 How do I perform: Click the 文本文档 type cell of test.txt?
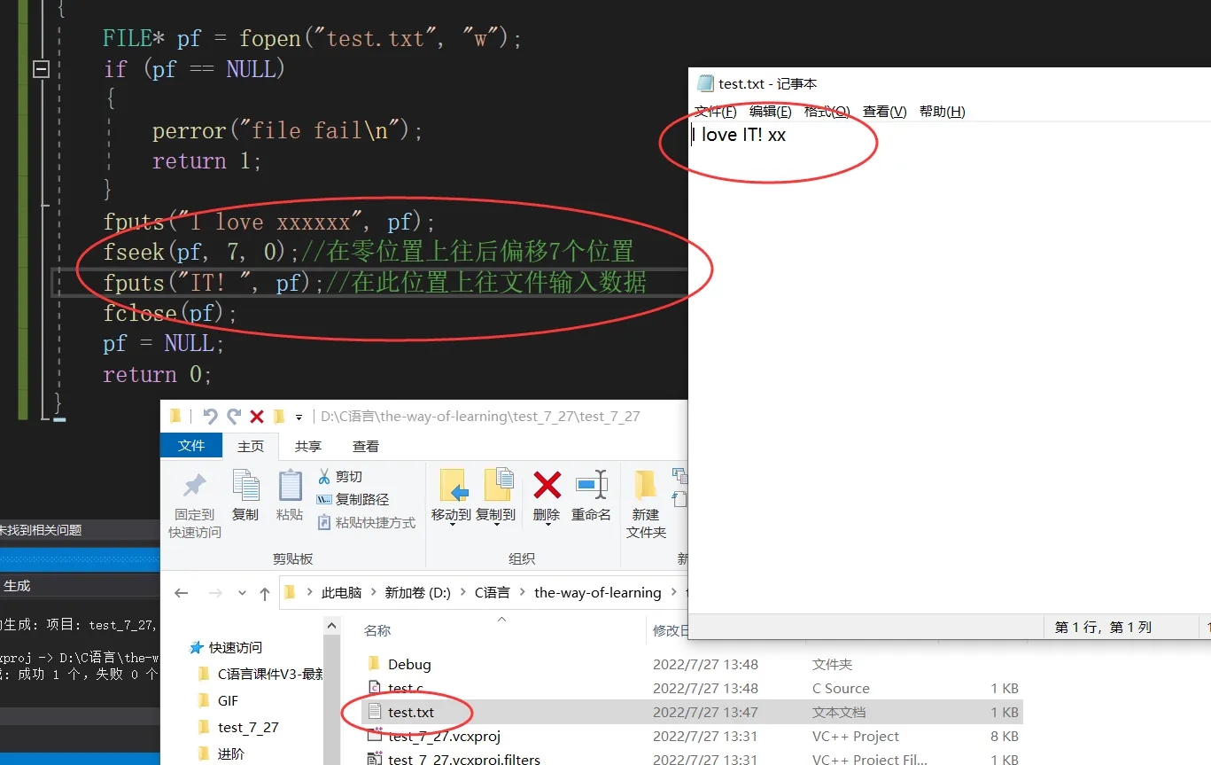(839, 712)
